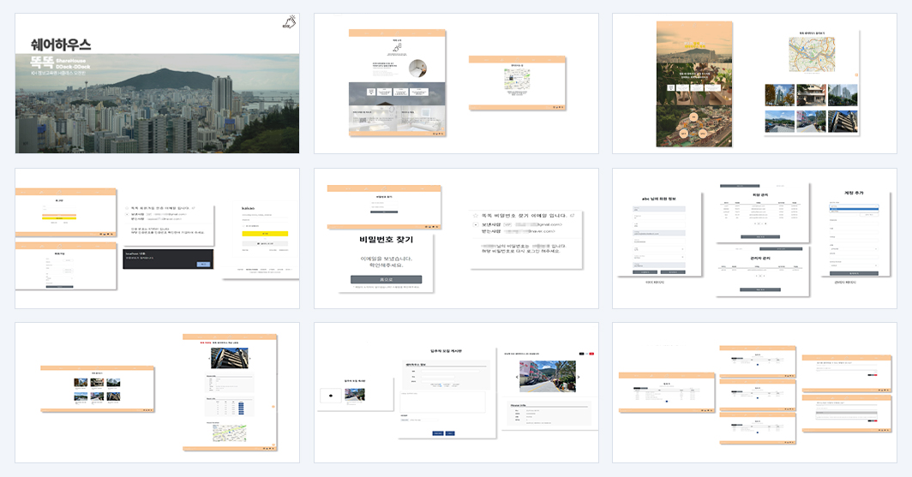Open the first dropdown in the abc member info form
Screen dimensions: 912x477
pyautogui.click(x=659, y=248)
